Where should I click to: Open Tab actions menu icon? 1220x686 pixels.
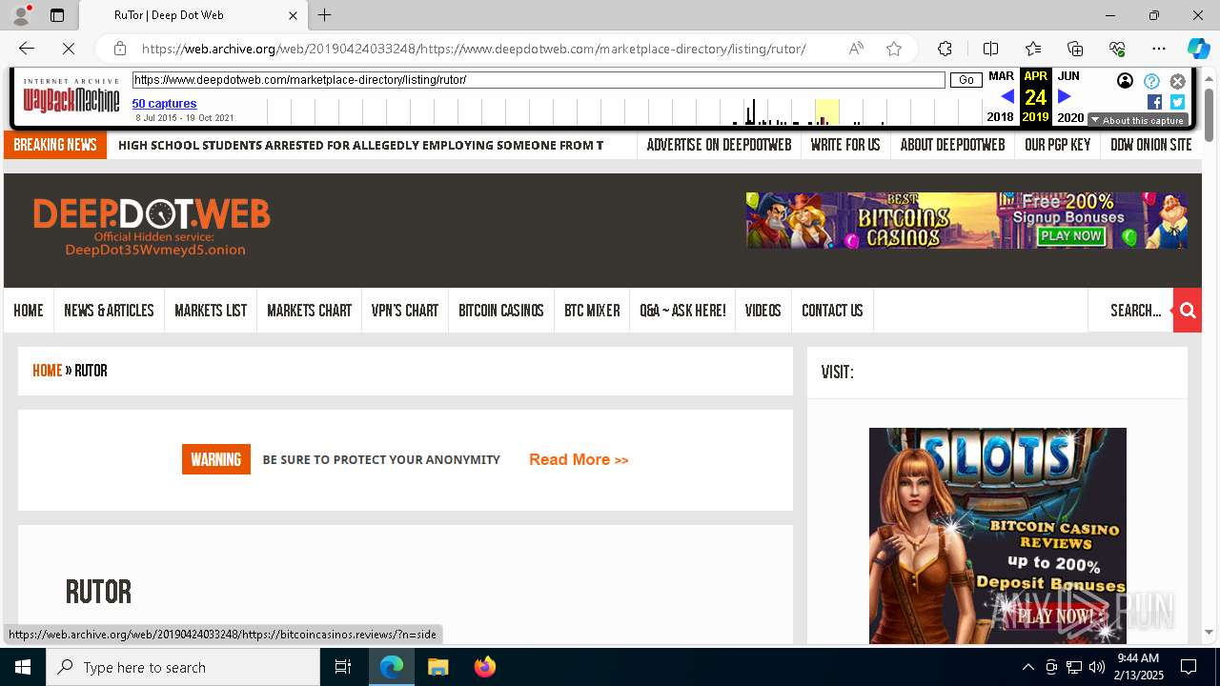pyautogui.click(x=57, y=15)
